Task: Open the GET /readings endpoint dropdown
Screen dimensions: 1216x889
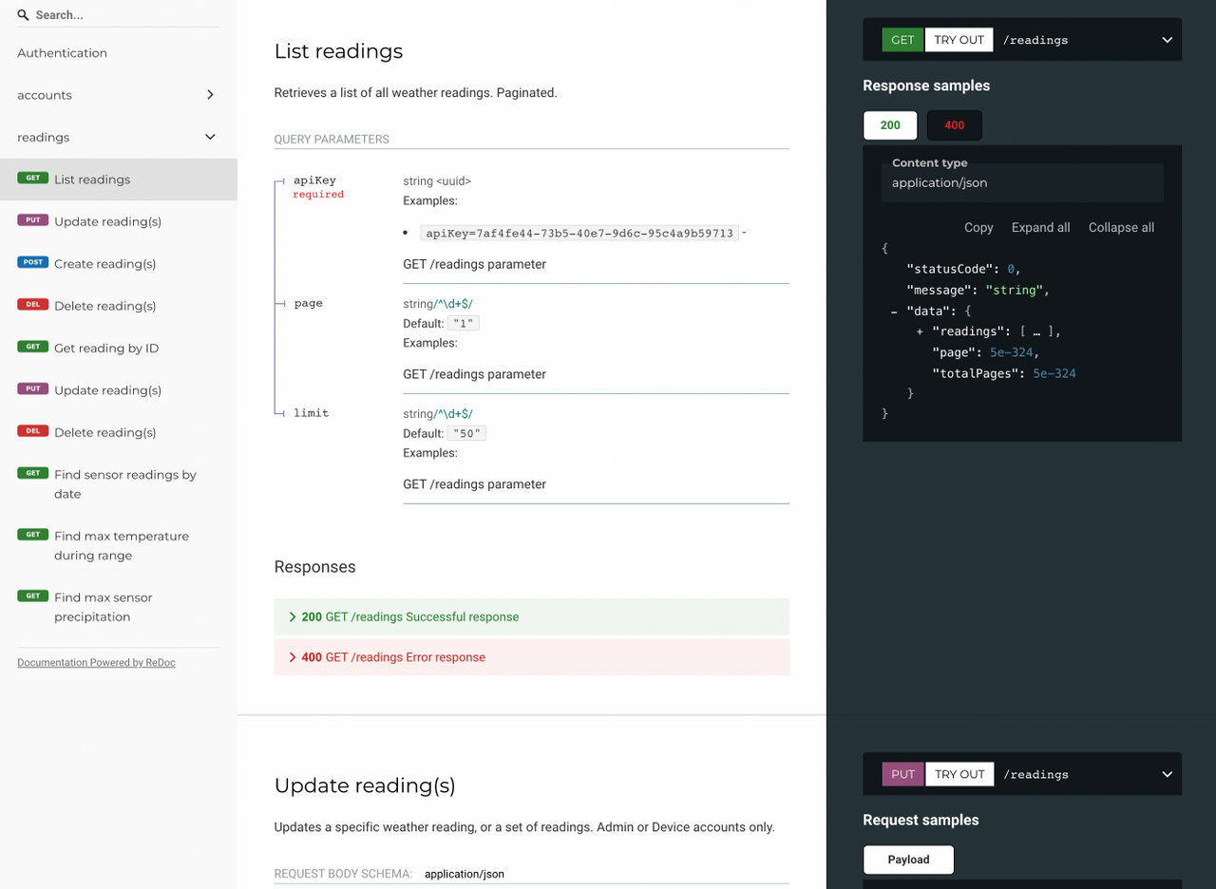Action: pos(1167,40)
